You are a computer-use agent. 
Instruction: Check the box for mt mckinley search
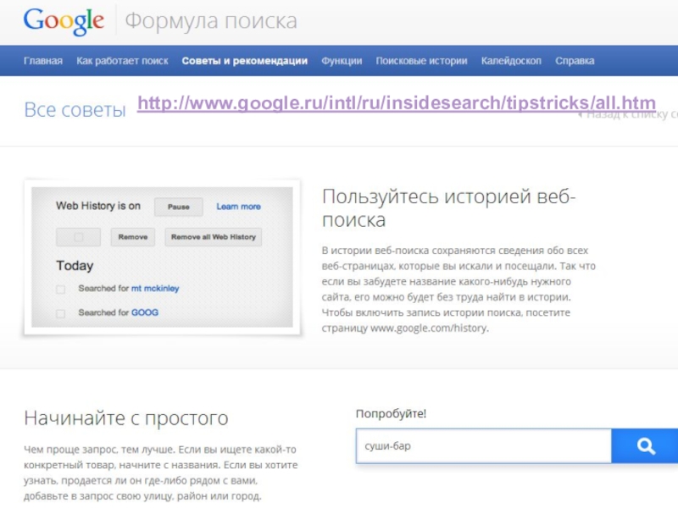pyautogui.click(x=60, y=289)
